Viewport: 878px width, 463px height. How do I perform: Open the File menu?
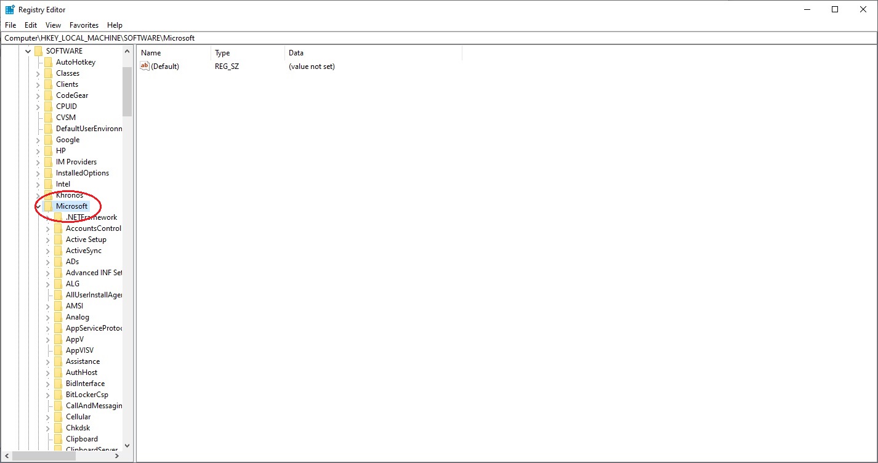10,25
